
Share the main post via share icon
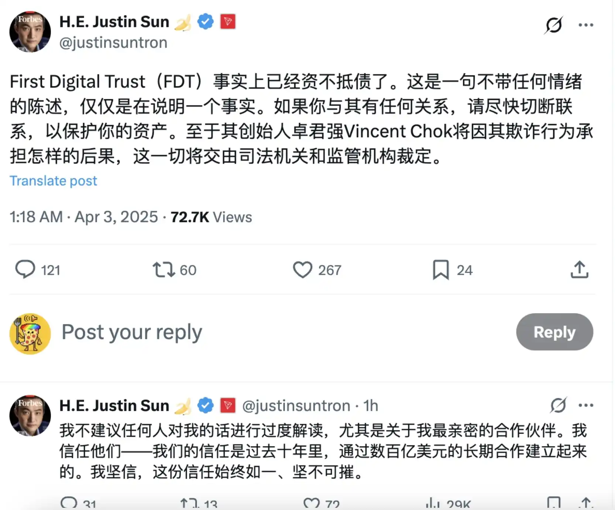tap(580, 269)
